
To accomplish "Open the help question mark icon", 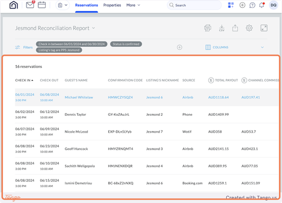I will [x=252, y=5].
